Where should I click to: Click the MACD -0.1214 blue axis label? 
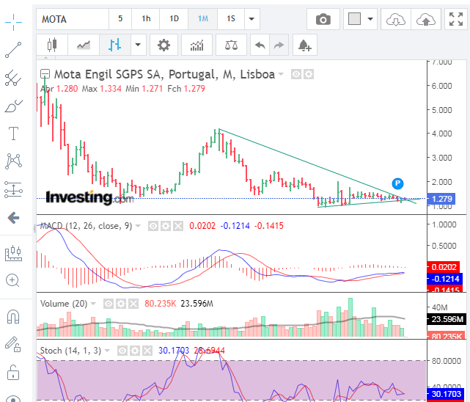click(445, 279)
